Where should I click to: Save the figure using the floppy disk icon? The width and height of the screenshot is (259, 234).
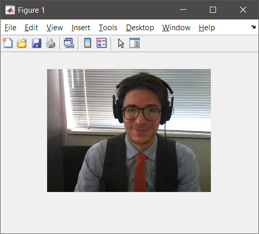coord(36,43)
